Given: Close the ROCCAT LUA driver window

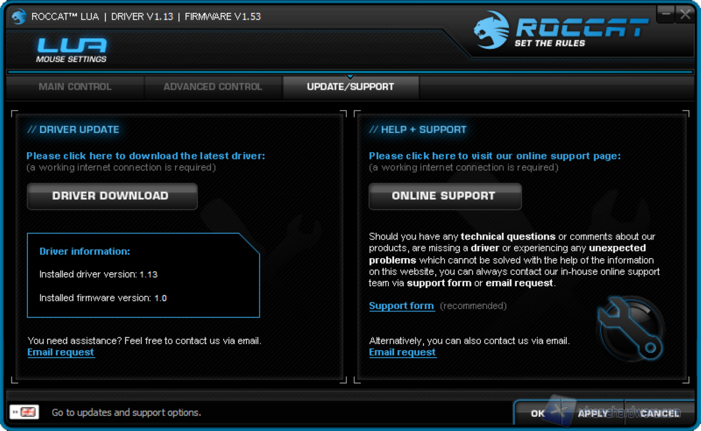Looking at the screenshot, I should (685, 15).
